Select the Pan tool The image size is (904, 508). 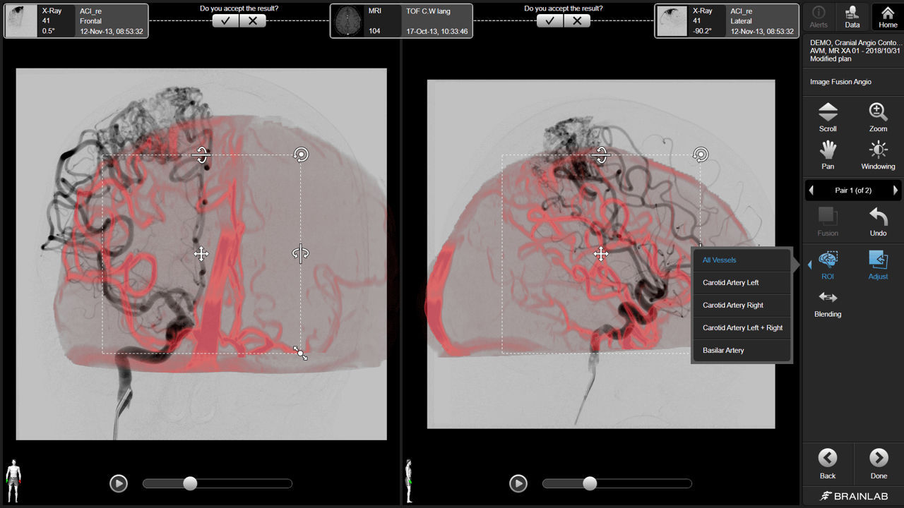tap(827, 154)
